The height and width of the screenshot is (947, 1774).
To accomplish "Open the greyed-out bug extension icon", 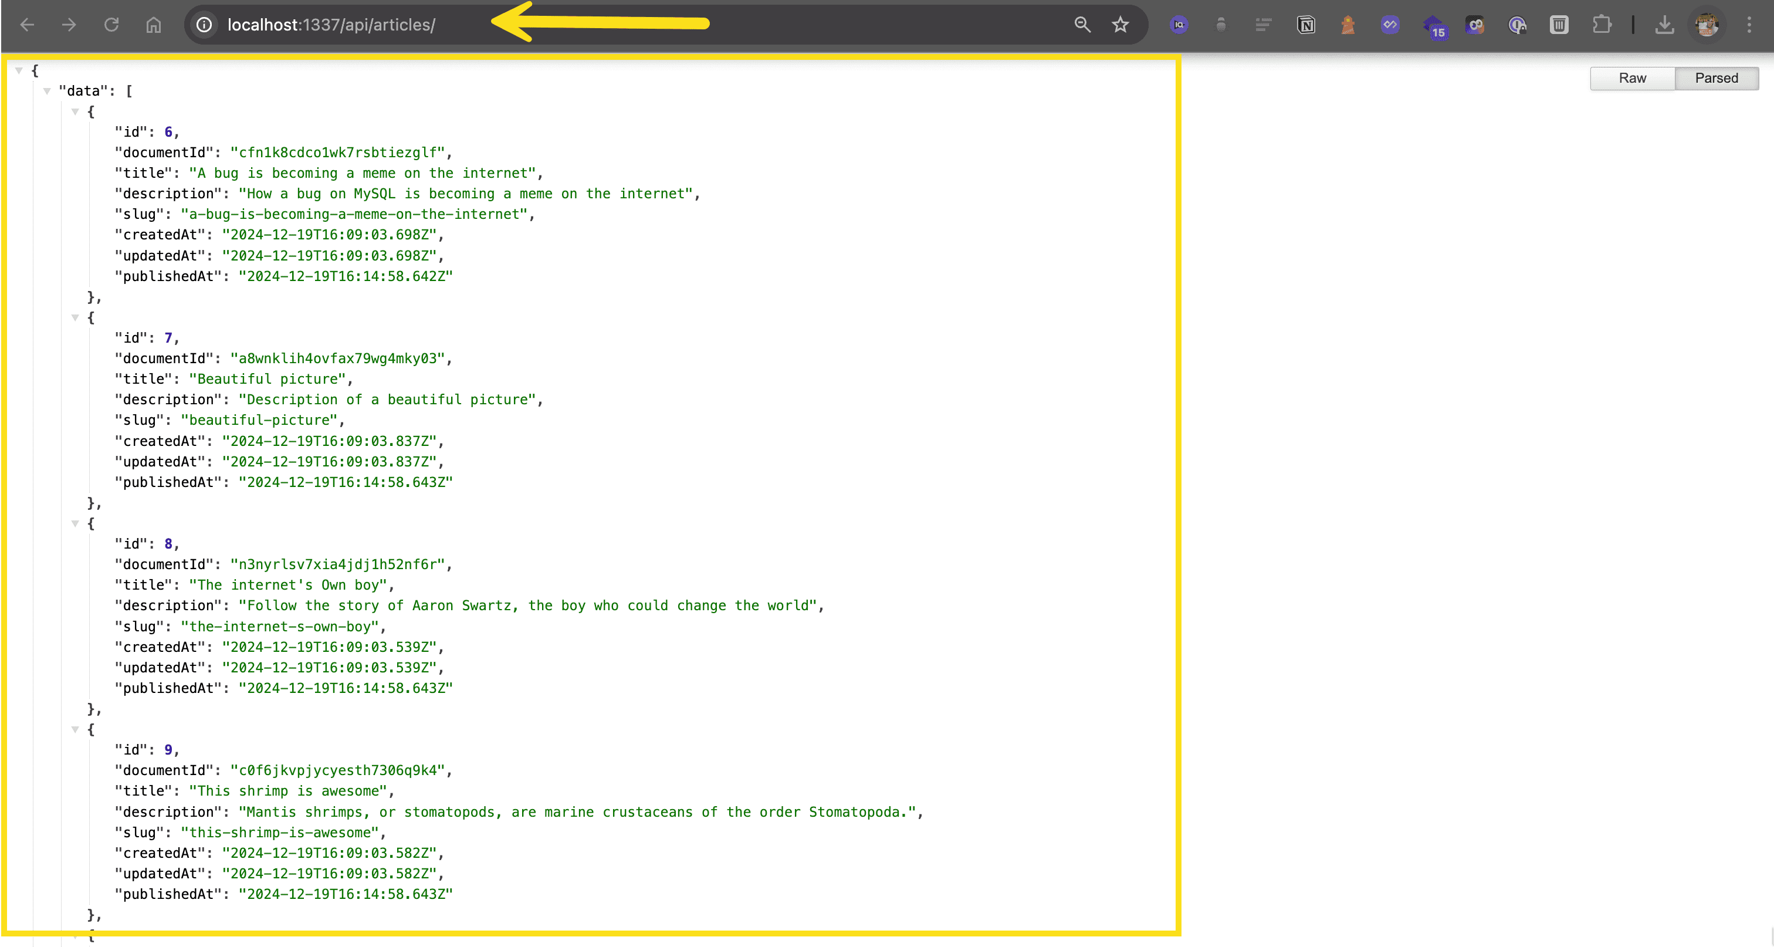I will [x=1221, y=25].
